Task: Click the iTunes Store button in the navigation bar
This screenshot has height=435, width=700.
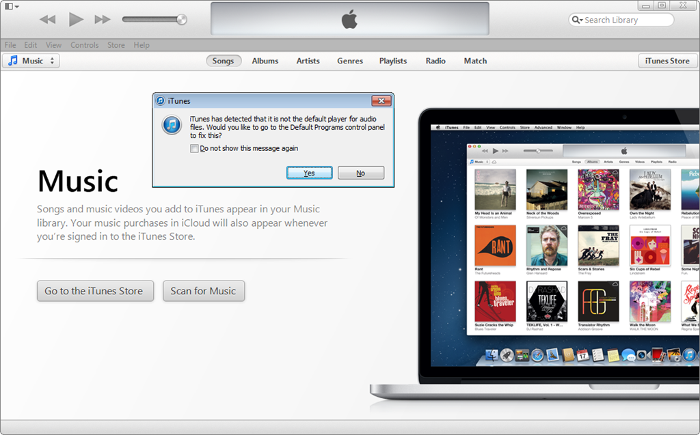Action: pos(667,61)
